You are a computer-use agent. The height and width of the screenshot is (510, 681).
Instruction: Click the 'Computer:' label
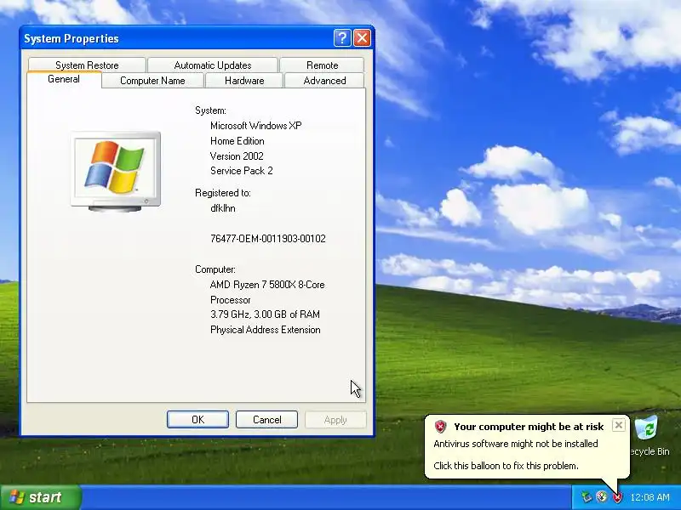215,269
